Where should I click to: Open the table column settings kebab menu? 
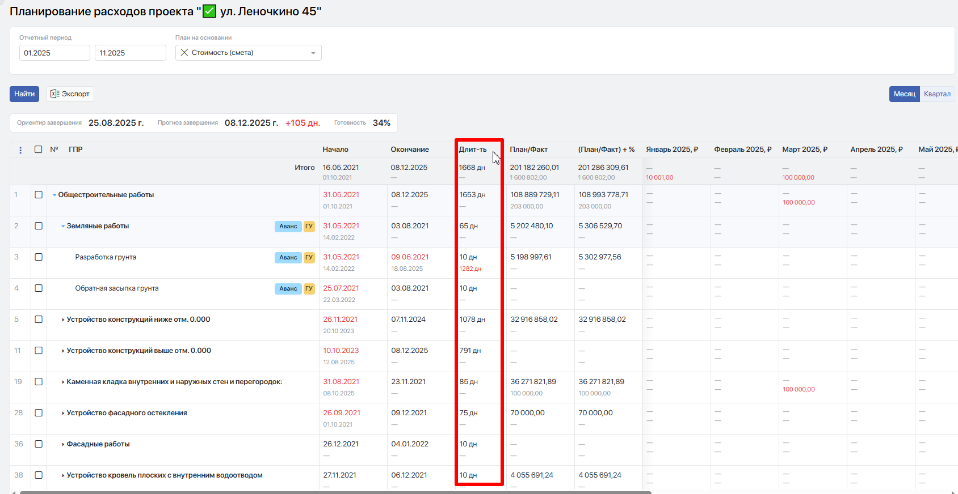tap(20, 150)
